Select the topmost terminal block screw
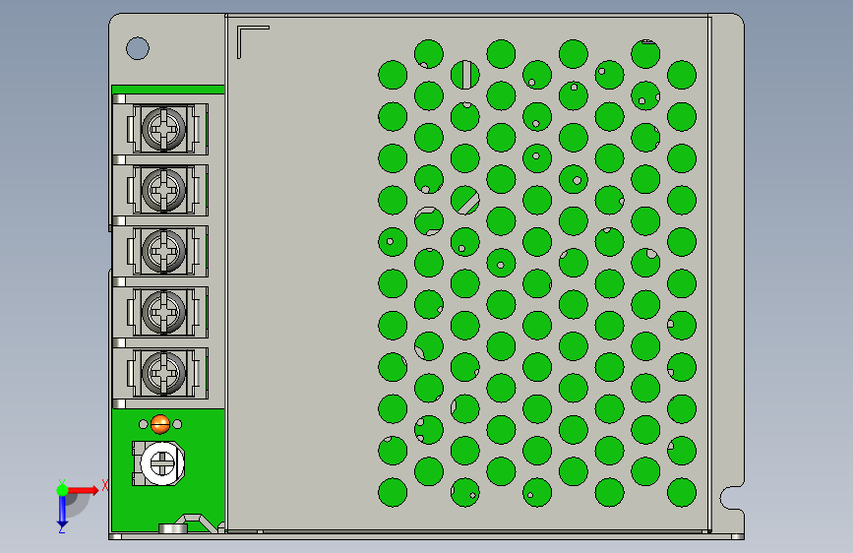The width and height of the screenshot is (853, 553). [163, 129]
